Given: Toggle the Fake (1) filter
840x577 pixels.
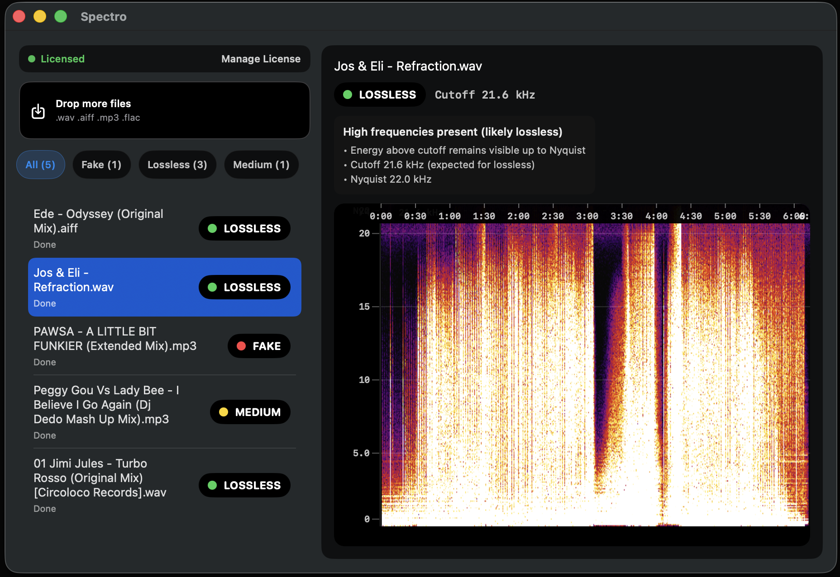Looking at the screenshot, I should (x=101, y=165).
